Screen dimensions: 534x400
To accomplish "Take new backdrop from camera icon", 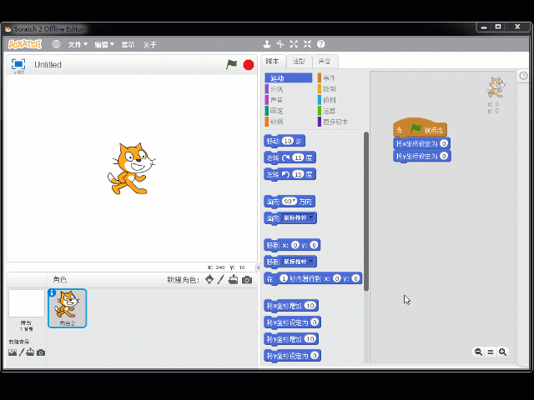I will point(41,352).
